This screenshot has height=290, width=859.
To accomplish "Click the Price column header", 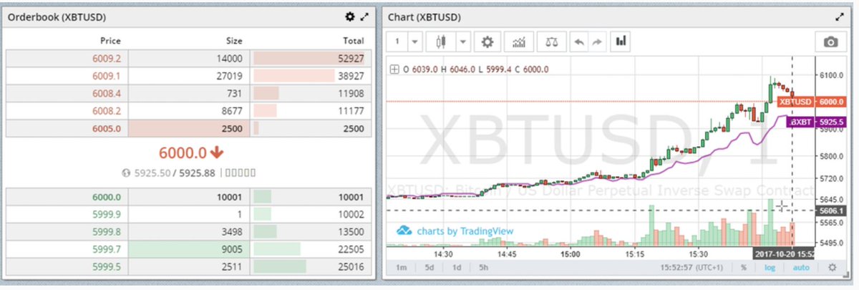I will click(110, 41).
